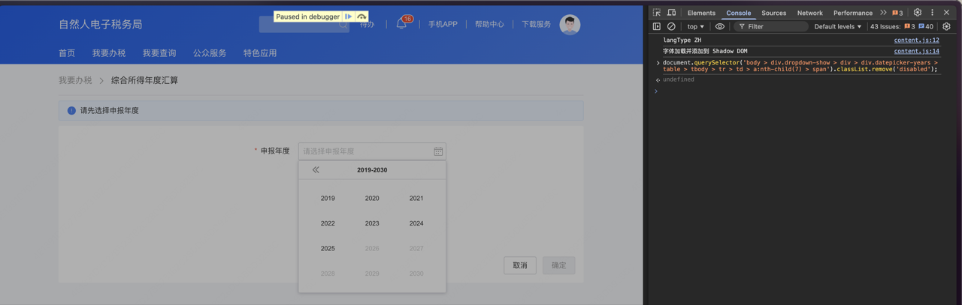Toggle the live expression eye icon
Viewport: 962px width, 305px height.
coord(720,26)
